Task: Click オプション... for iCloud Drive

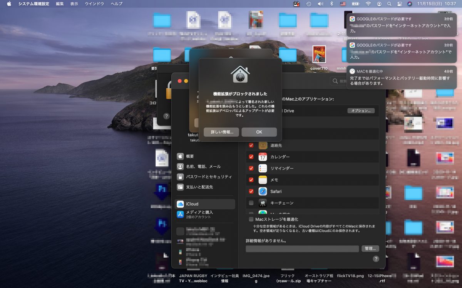Action: 361,111
